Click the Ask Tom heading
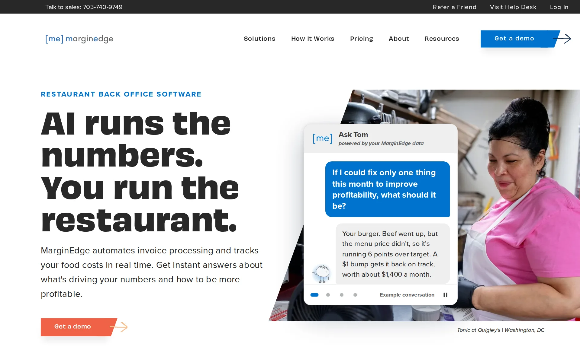The height and width of the screenshot is (362, 580). point(353,135)
